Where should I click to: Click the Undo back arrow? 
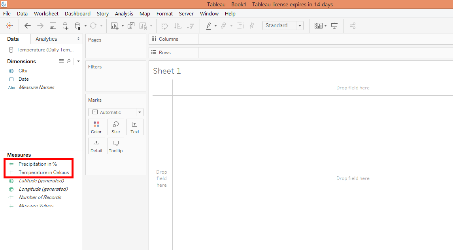(27, 26)
